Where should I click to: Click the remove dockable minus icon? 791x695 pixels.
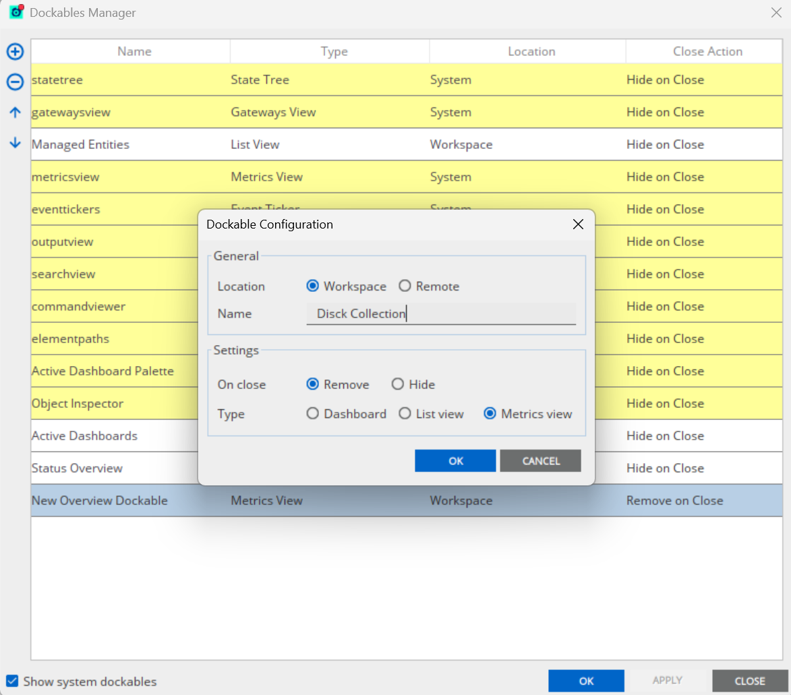click(15, 82)
